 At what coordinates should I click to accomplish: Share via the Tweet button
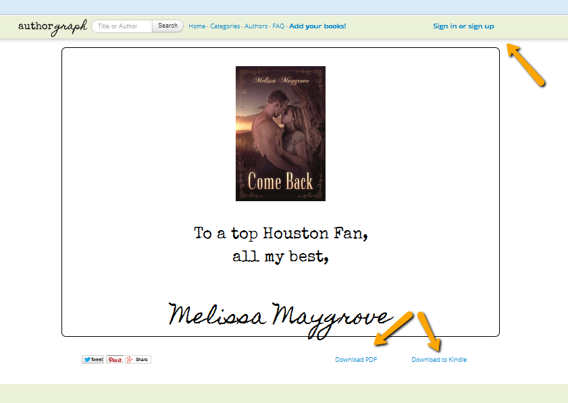(x=93, y=360)
